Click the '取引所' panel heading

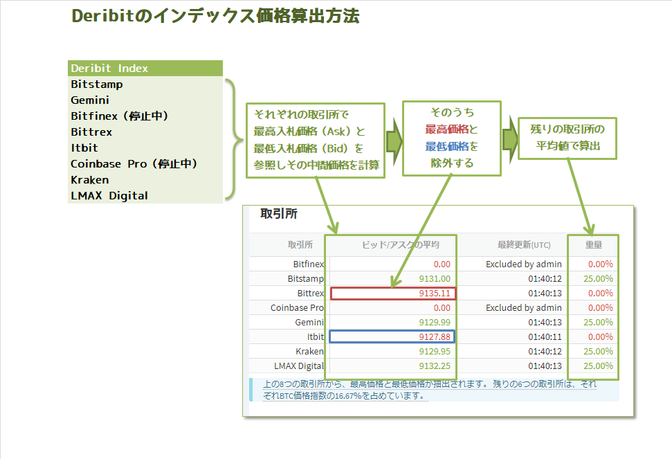(279, 213)
